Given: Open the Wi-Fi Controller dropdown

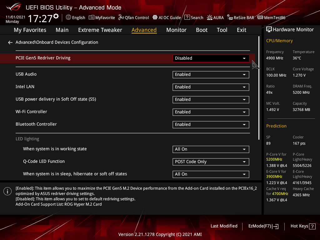Looking at the screenshot, I should (211, 112).
